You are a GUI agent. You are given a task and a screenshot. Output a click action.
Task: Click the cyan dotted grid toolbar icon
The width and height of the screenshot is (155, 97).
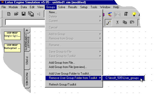click(117, 14)
